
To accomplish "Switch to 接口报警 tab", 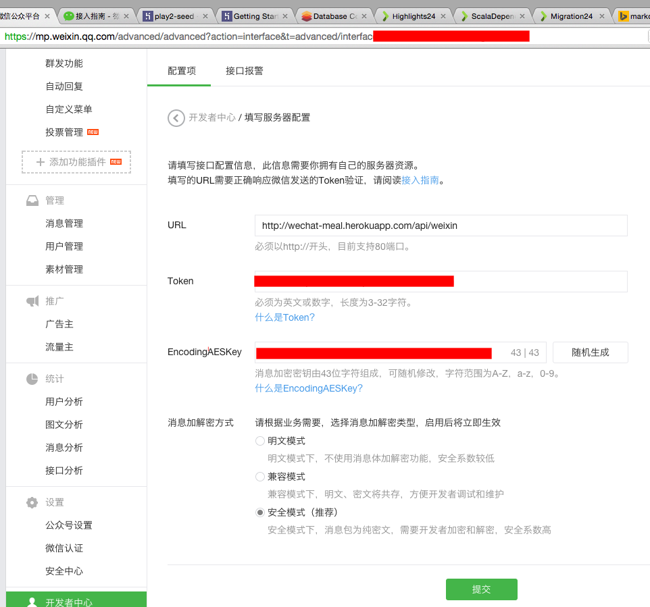I will point(245,71).
